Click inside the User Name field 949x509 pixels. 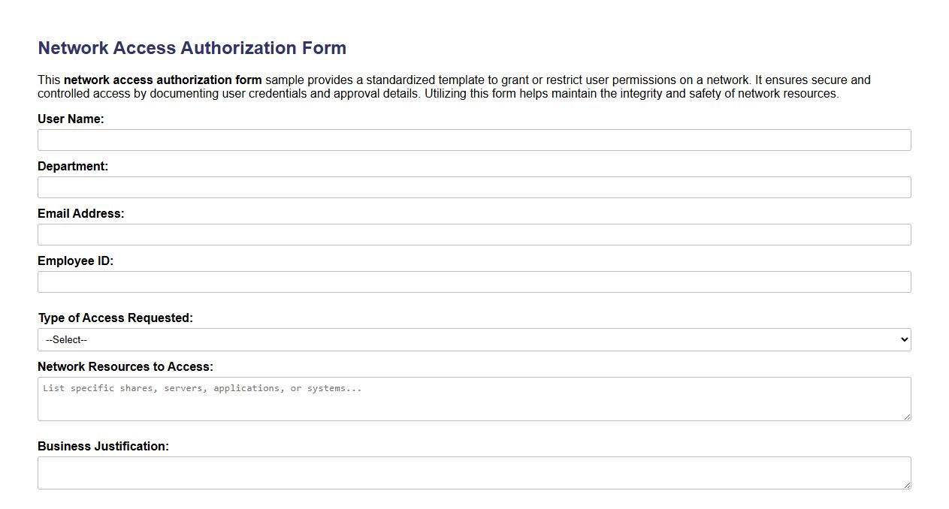[x=473, y=140]
